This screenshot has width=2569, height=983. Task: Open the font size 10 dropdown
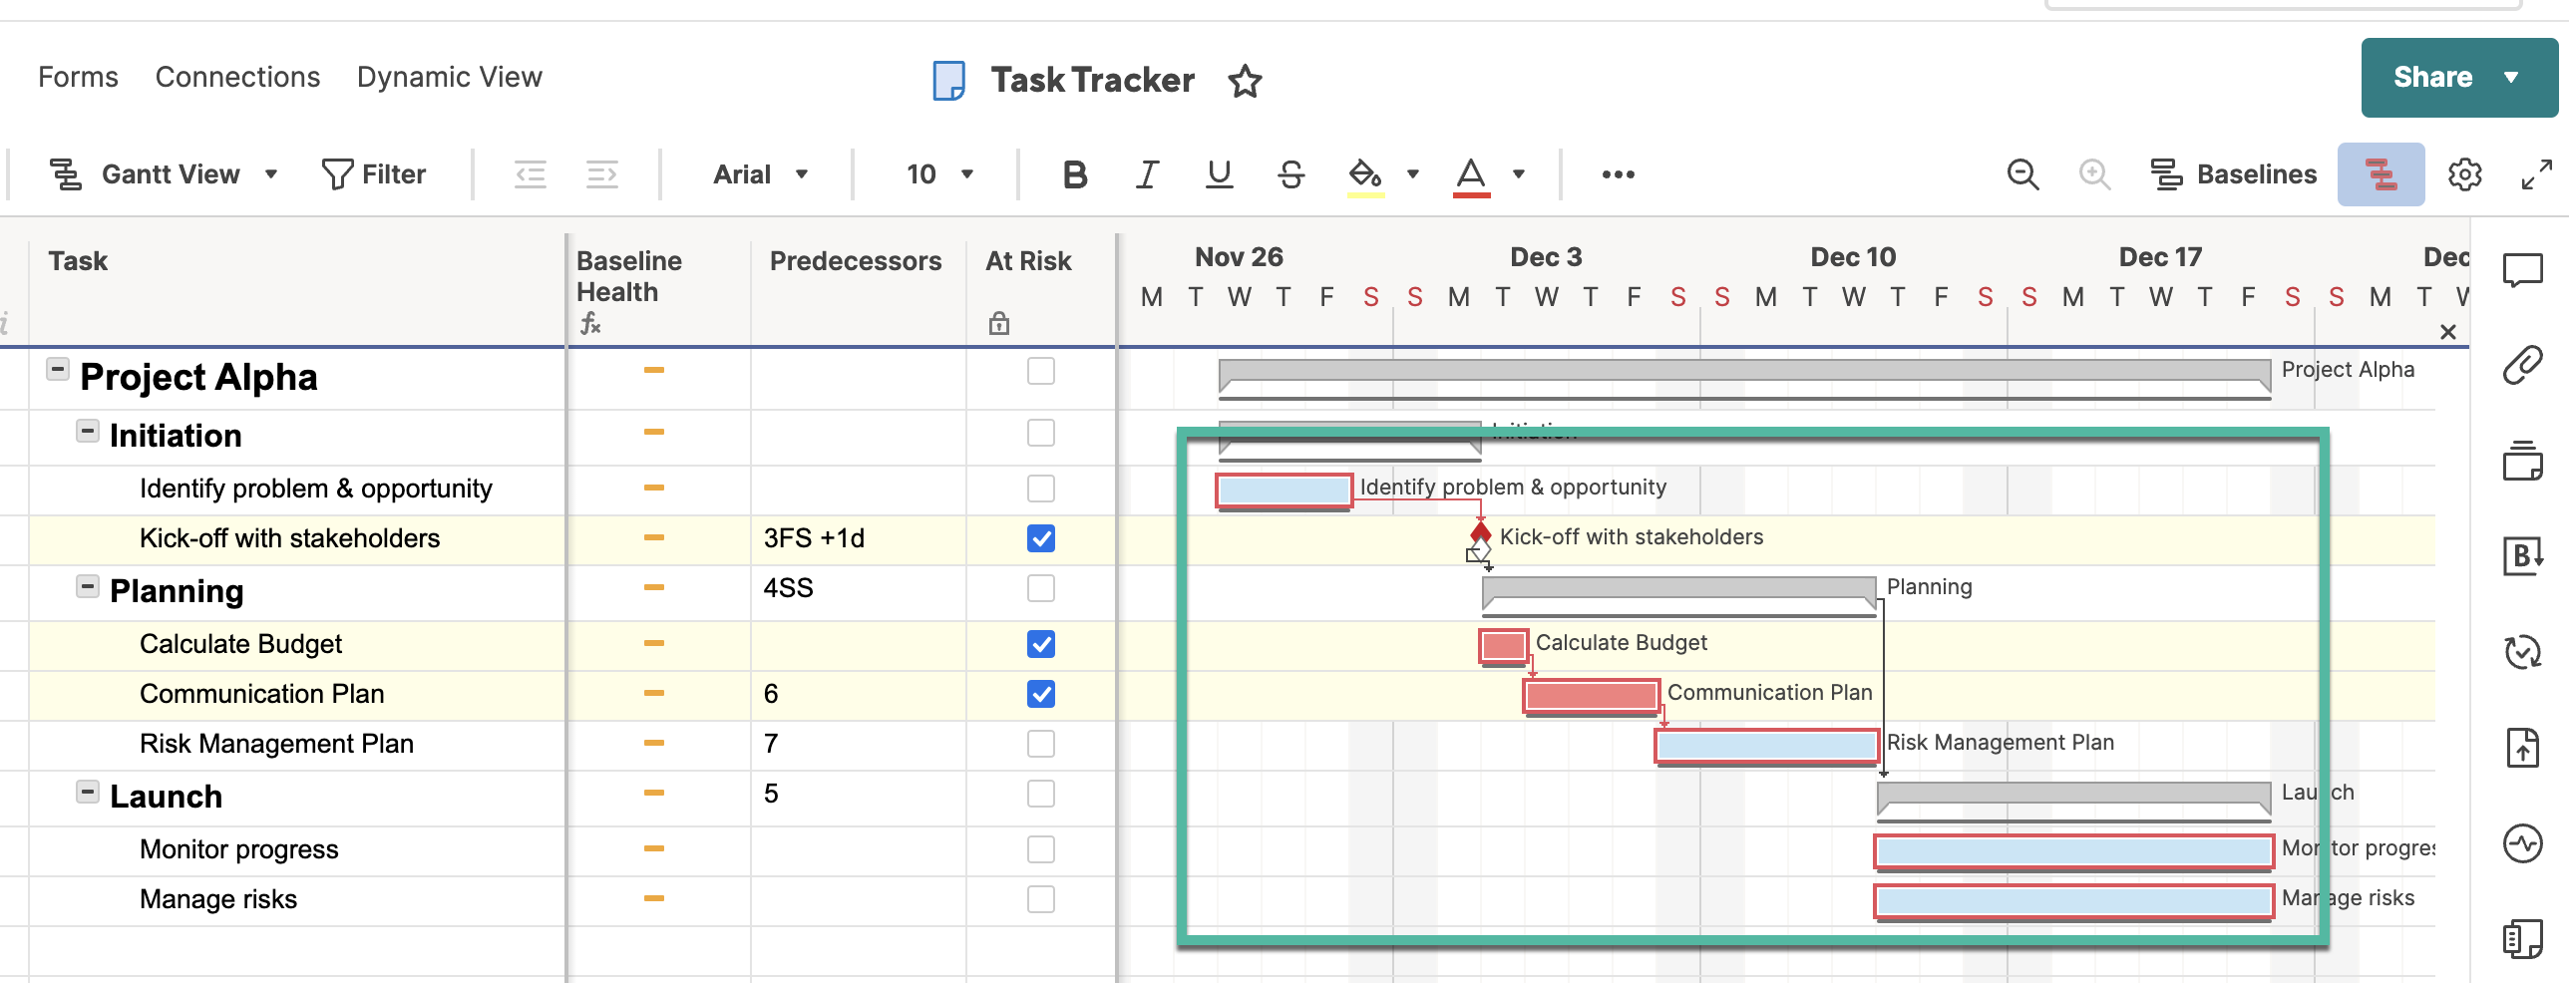click(939, 174)
